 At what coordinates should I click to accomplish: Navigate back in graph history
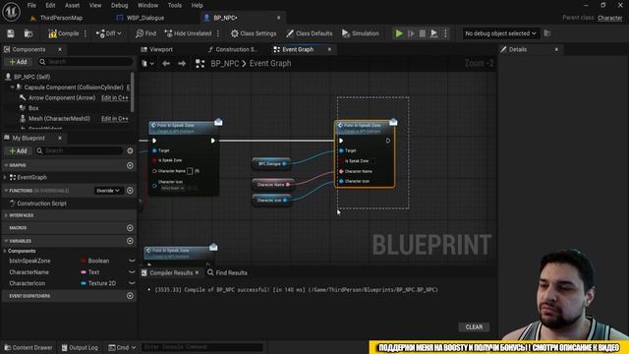tap(166, 64)
